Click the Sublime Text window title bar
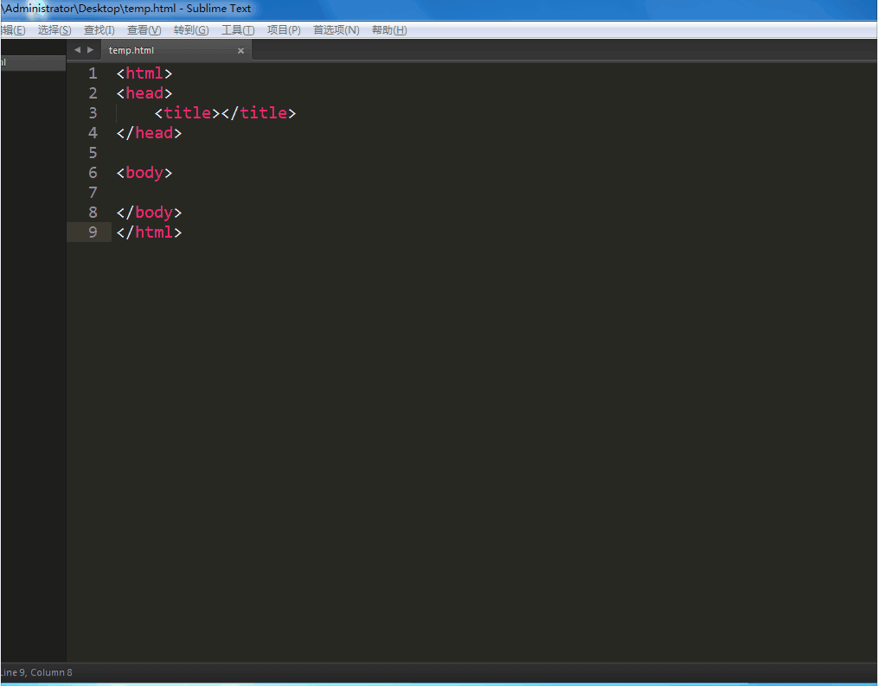The image size is (878, 686). tap(439, 10)
